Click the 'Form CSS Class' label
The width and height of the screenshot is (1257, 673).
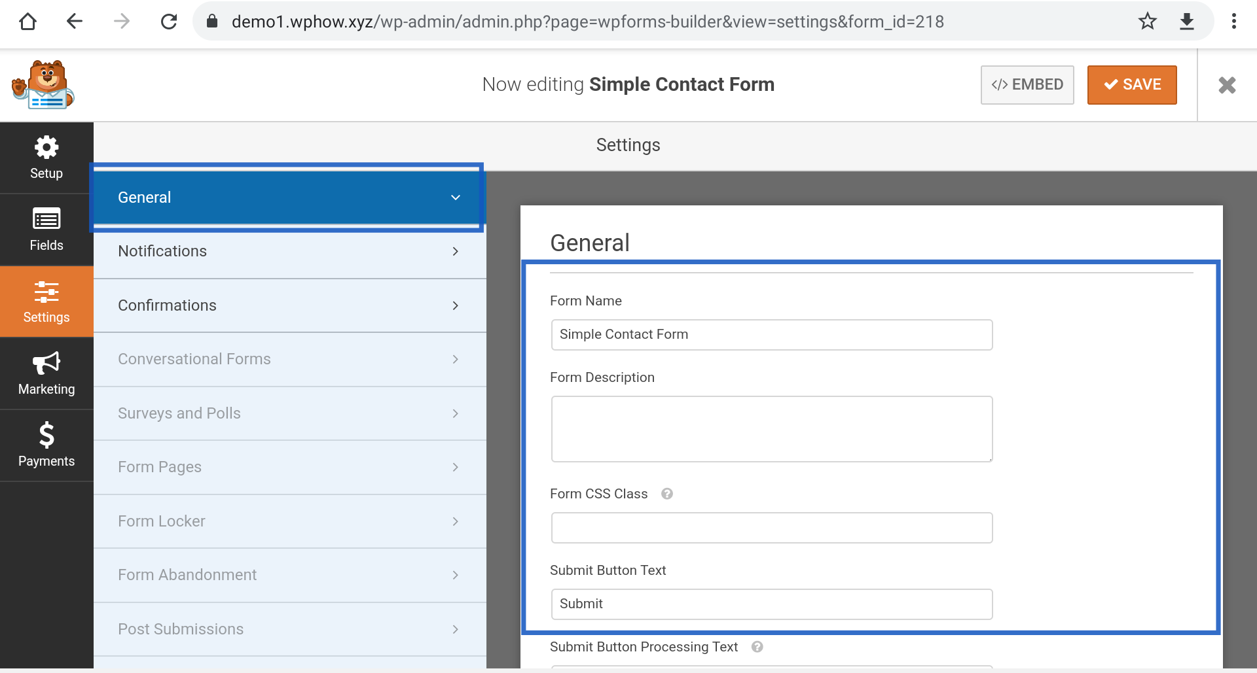(x=598, y=494)
